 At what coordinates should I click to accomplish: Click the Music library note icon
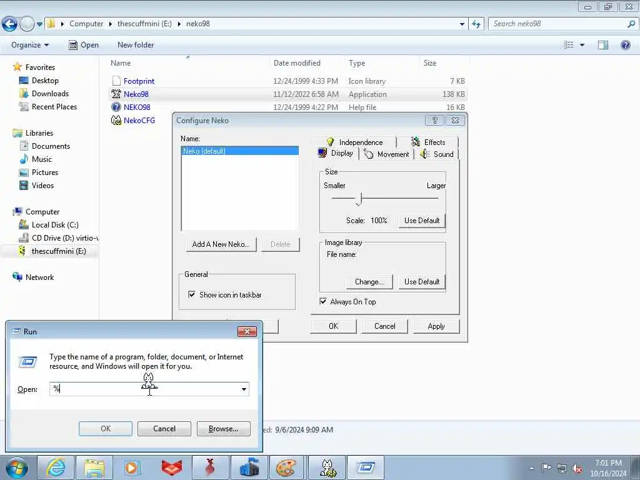[x=24, y=159]
